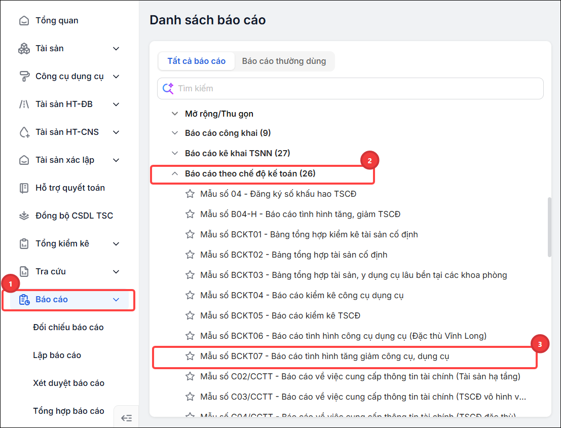
Task: Open the Tổng quan overview icon
Action: click(24, 21)
